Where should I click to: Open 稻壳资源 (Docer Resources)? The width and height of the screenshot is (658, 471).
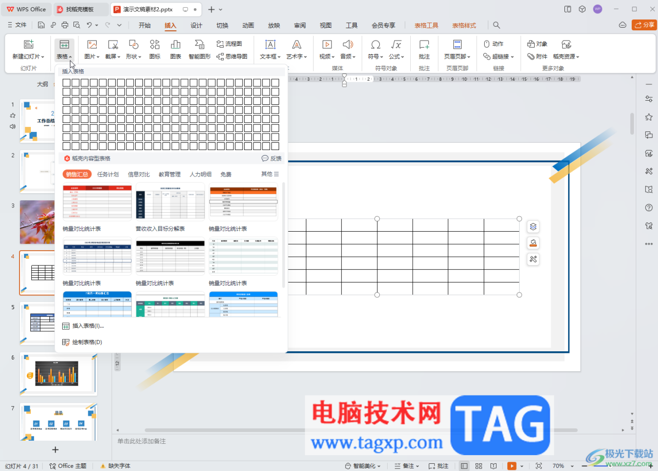566,50
